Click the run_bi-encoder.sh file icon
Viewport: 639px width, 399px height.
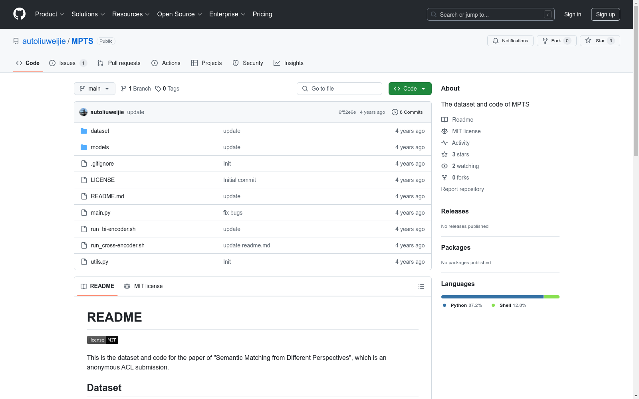click(x=84, y=229)
